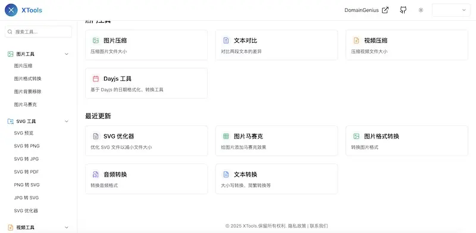Viewport: 476px width, 233px height.
Task: Click the text 基于 Dayjs 的日期格式化、转换工具
Action: point(127,90)
